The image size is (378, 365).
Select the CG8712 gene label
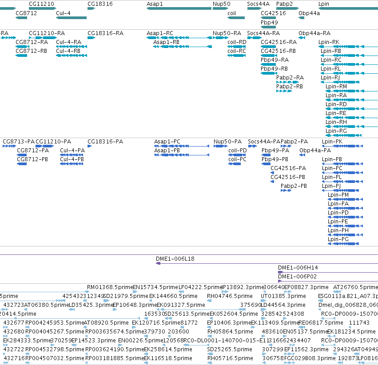tap(26, 13)
